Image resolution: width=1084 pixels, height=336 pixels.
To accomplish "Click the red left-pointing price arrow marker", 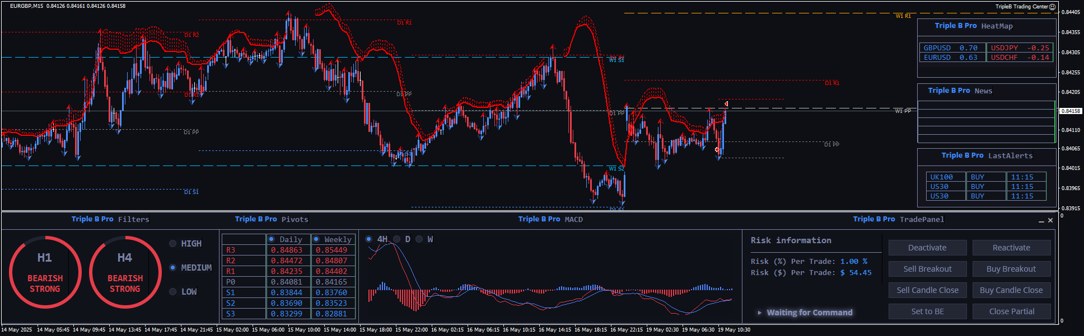I will click(x=726, y=104).
